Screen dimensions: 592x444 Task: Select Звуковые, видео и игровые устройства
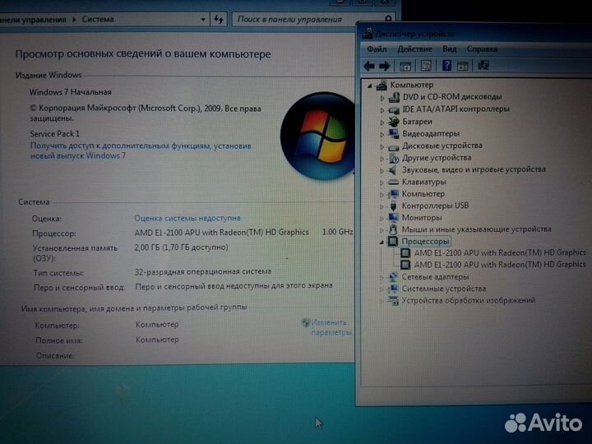[474, 169]
